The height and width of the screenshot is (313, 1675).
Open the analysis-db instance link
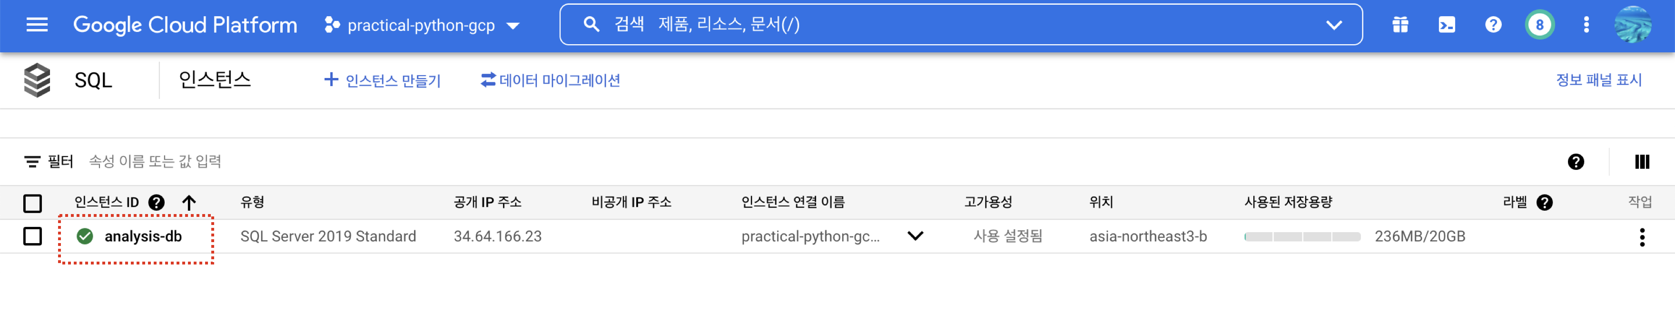(x=143, y=236)
